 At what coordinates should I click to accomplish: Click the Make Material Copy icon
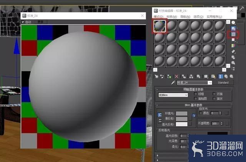tap(184, 76)
